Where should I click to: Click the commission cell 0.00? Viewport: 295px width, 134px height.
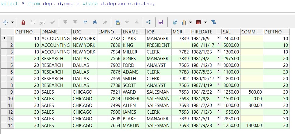(x=252, y=99)
